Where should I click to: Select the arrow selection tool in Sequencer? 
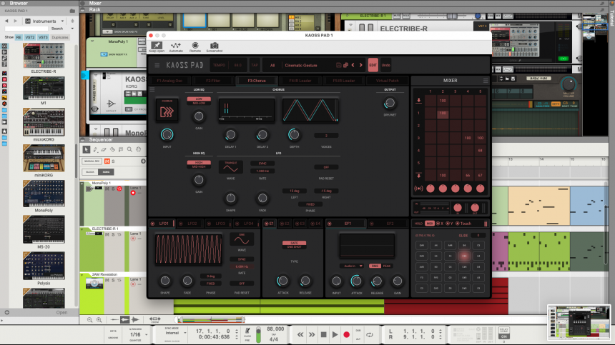(87, 149)
